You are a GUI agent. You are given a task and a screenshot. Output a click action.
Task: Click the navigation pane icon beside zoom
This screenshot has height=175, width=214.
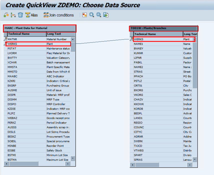85,15
